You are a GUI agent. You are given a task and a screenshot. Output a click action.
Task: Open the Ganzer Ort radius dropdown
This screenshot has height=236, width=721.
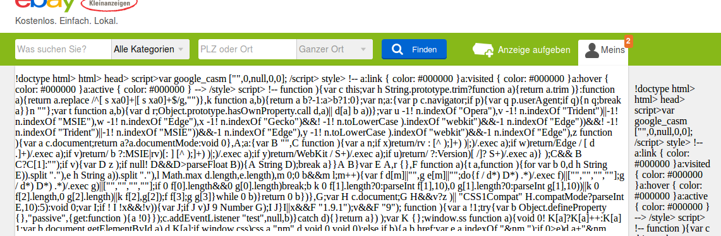[x=334, y=49]
